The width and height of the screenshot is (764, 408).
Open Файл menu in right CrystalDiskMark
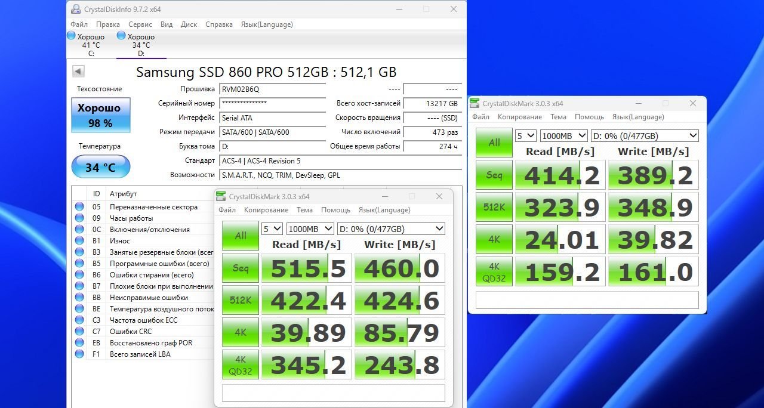480,117
